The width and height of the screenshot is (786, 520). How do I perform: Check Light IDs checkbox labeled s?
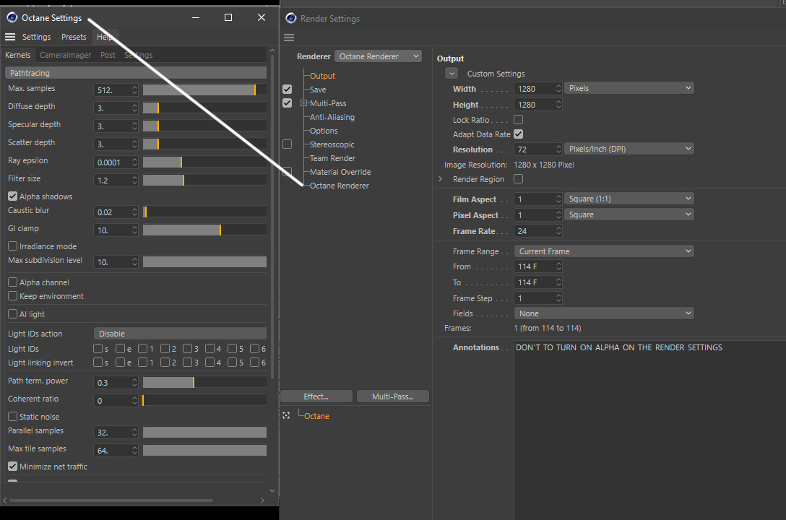click(98, 348)
